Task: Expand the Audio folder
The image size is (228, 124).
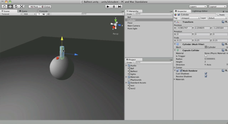Action: [x=126, y=66]
